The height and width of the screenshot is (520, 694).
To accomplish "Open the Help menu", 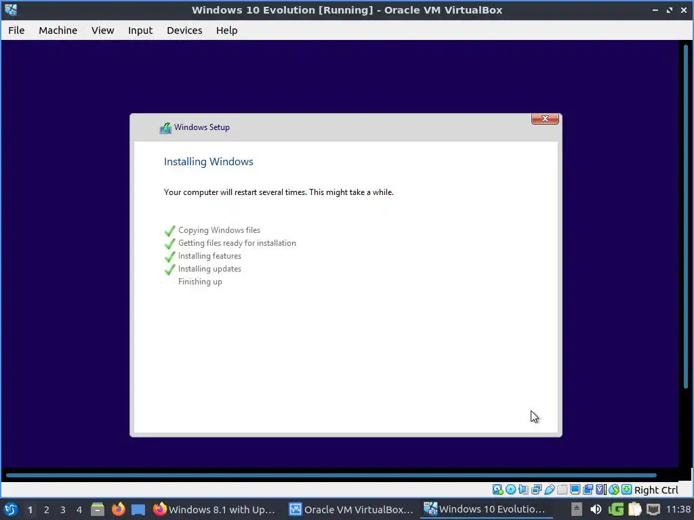I will [226, 30].
